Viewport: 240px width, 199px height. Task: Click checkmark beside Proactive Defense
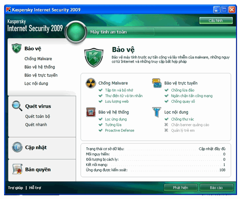100,130
